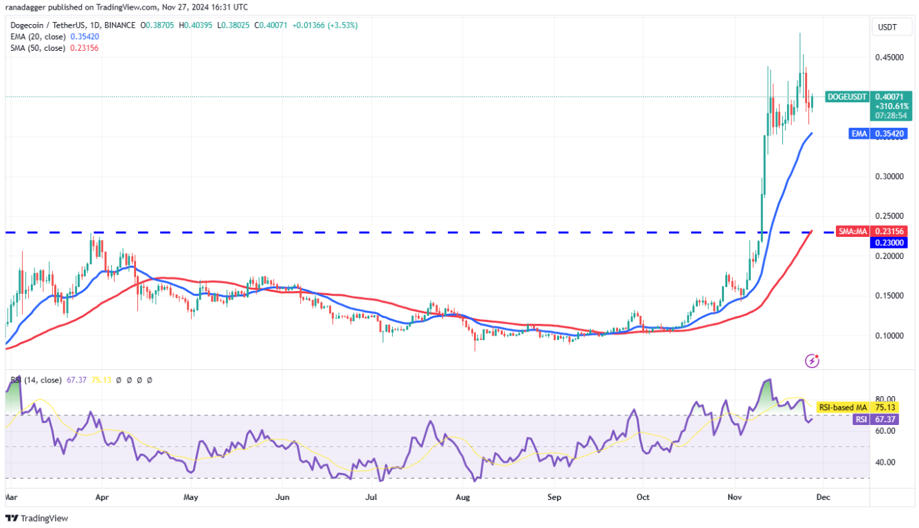Select the "Dec" label on the time axis
The image size is (919, 528).
tap(823, 496)
